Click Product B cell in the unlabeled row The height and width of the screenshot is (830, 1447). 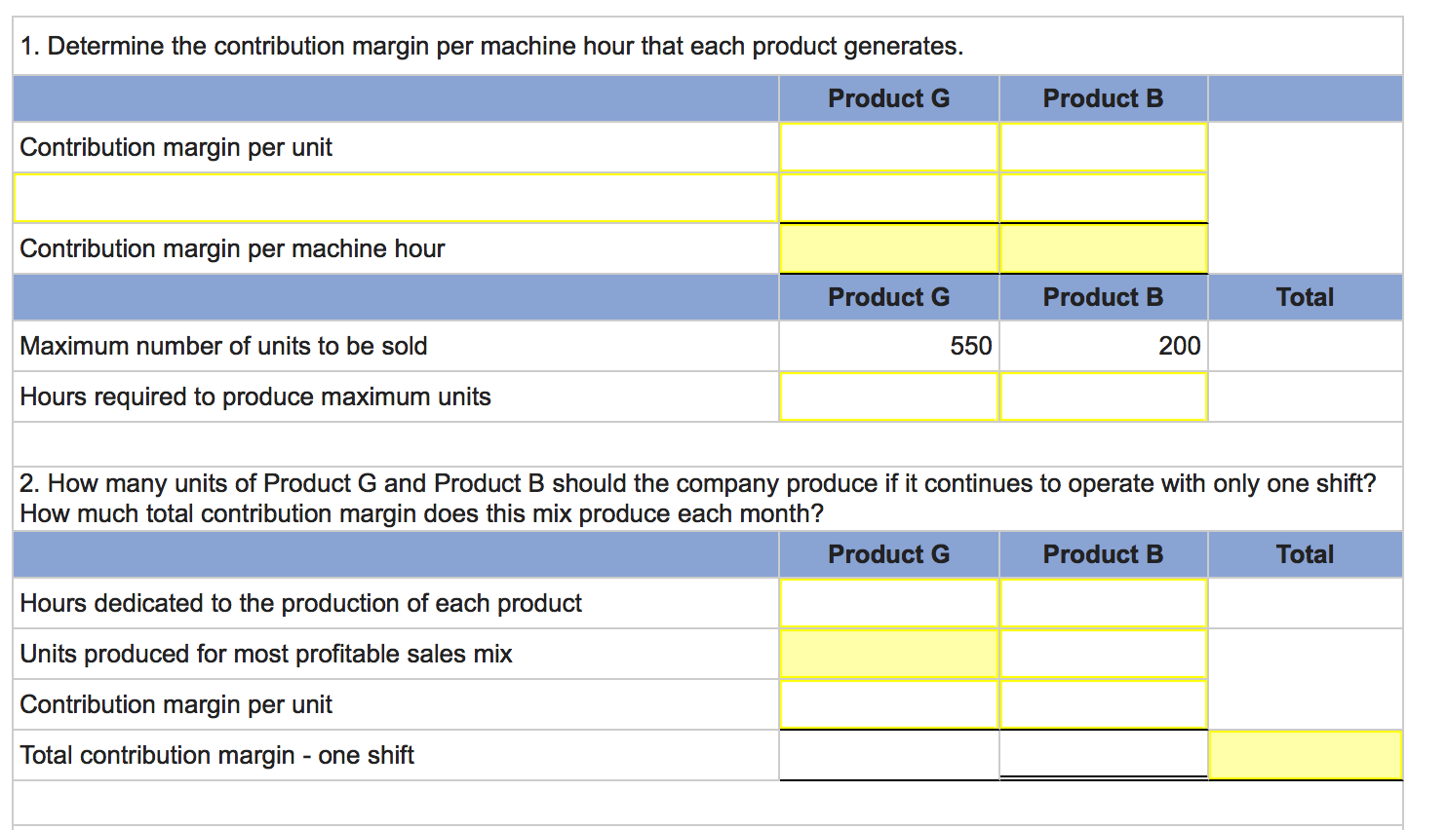click(1103, 198)
